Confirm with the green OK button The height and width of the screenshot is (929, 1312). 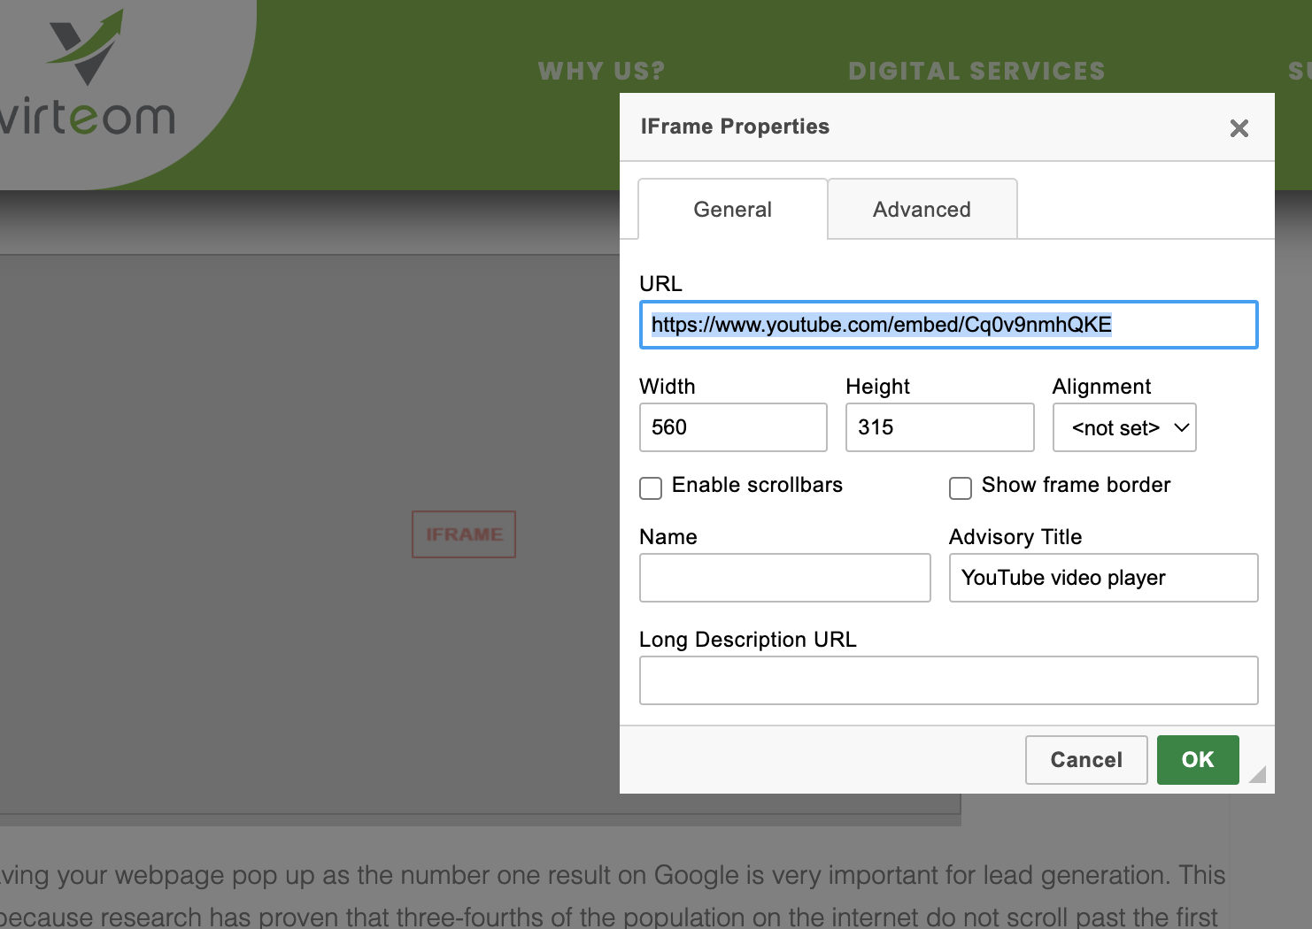tap(1197, 760)
